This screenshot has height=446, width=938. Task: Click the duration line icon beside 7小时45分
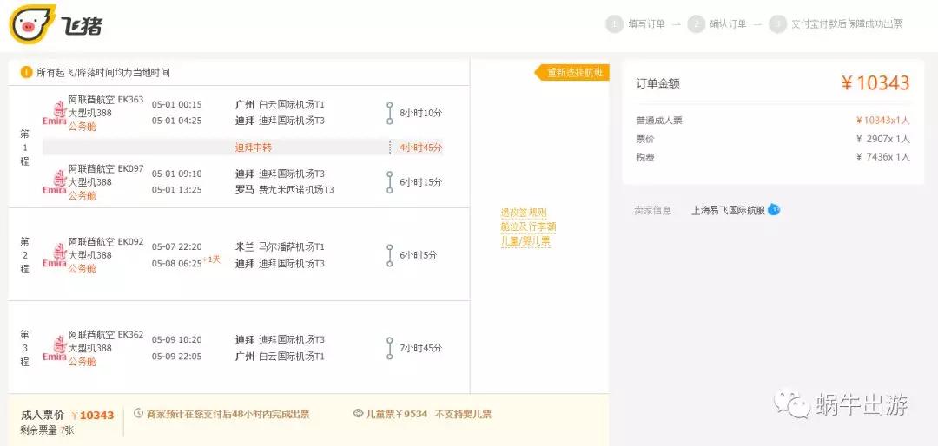(389, 349)
